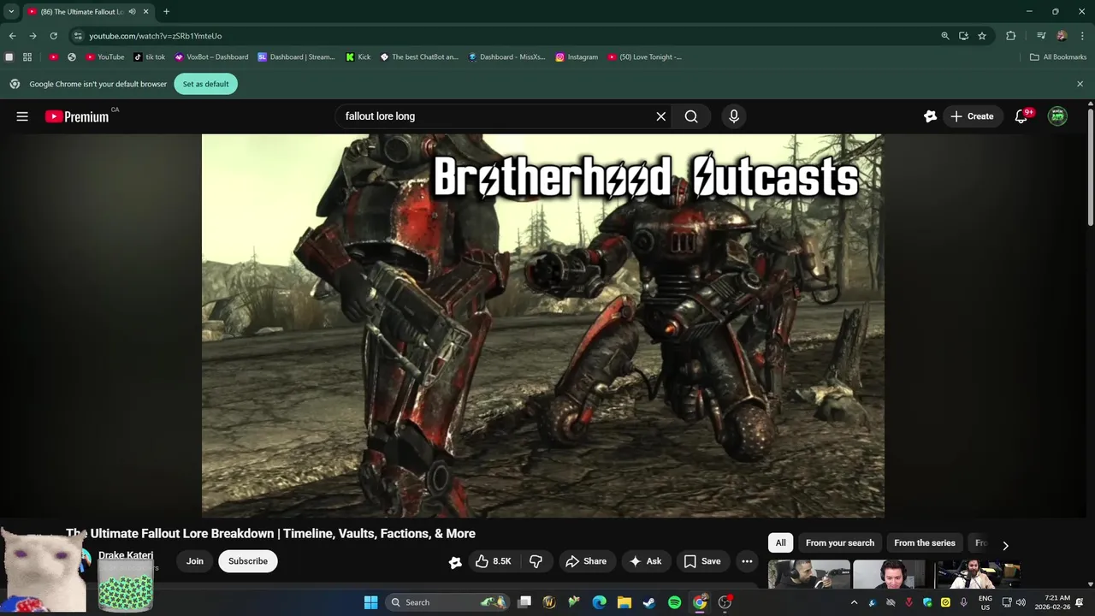This screenshot has width=1095, height=616.
Task: Share the video
Action: (x=586, y=561)
